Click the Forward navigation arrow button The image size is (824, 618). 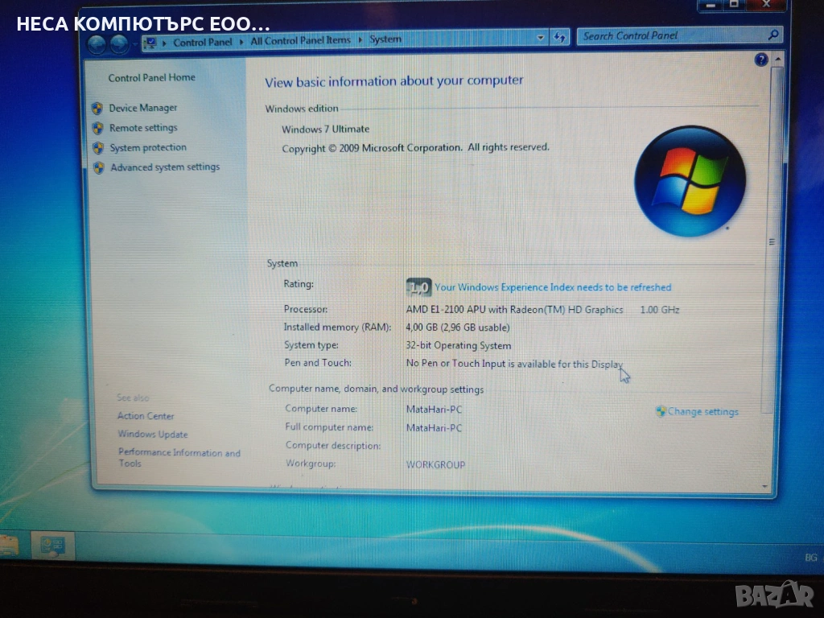pyautogui.click(x=118, y=43)
